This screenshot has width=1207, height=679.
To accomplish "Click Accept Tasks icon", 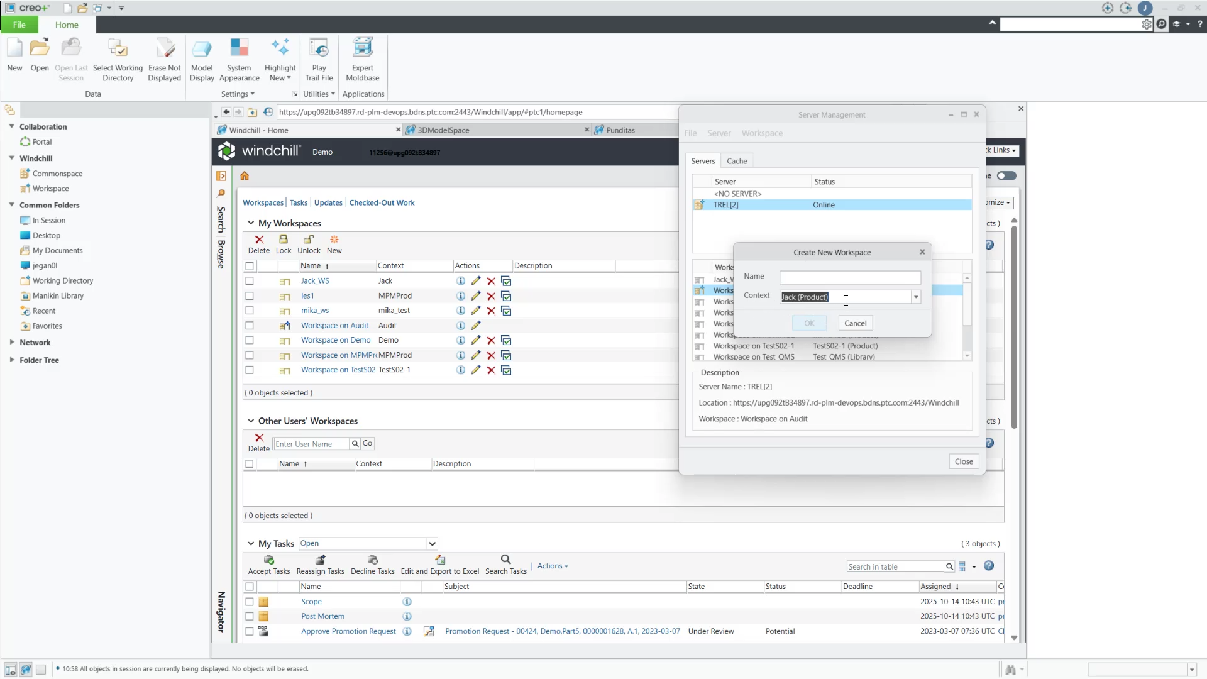I will coord(269,560).
